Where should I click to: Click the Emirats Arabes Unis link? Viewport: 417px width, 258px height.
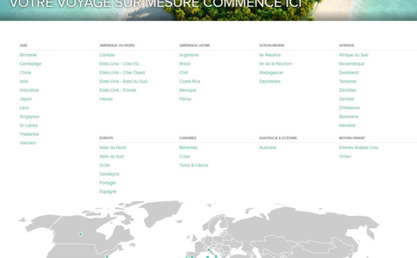pyautogui.click(x=359, y=148)
